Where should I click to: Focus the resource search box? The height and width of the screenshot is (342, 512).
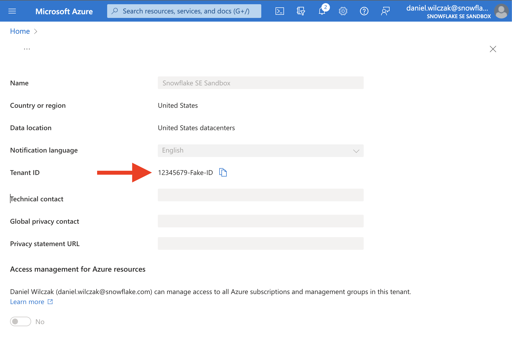[184, 11]
